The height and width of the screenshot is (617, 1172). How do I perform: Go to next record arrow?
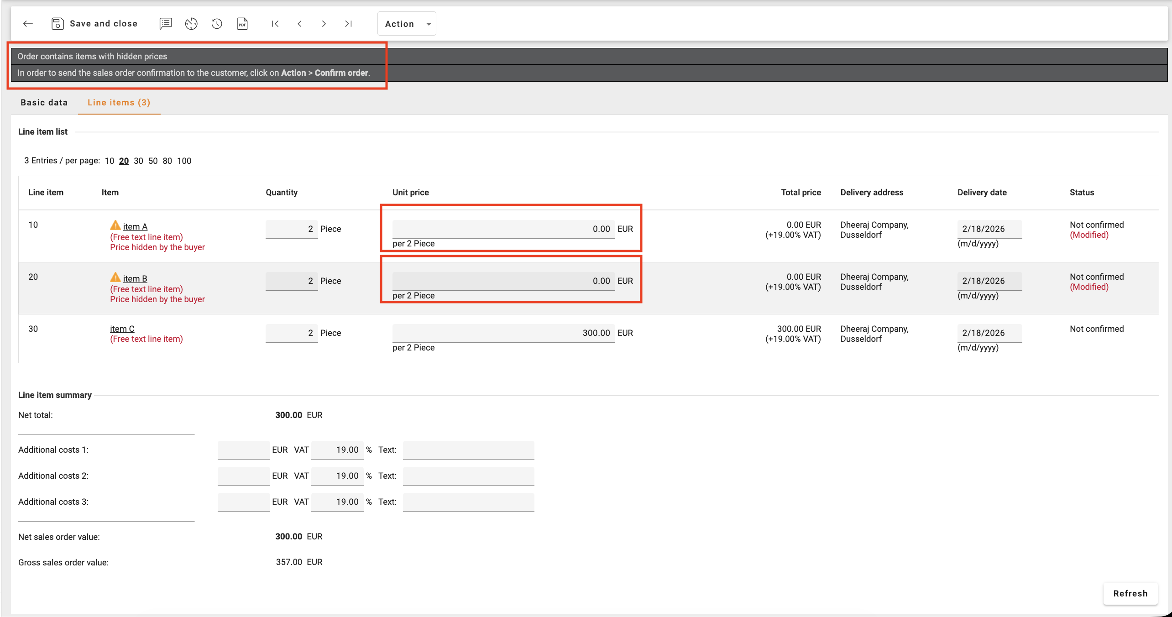324,24
